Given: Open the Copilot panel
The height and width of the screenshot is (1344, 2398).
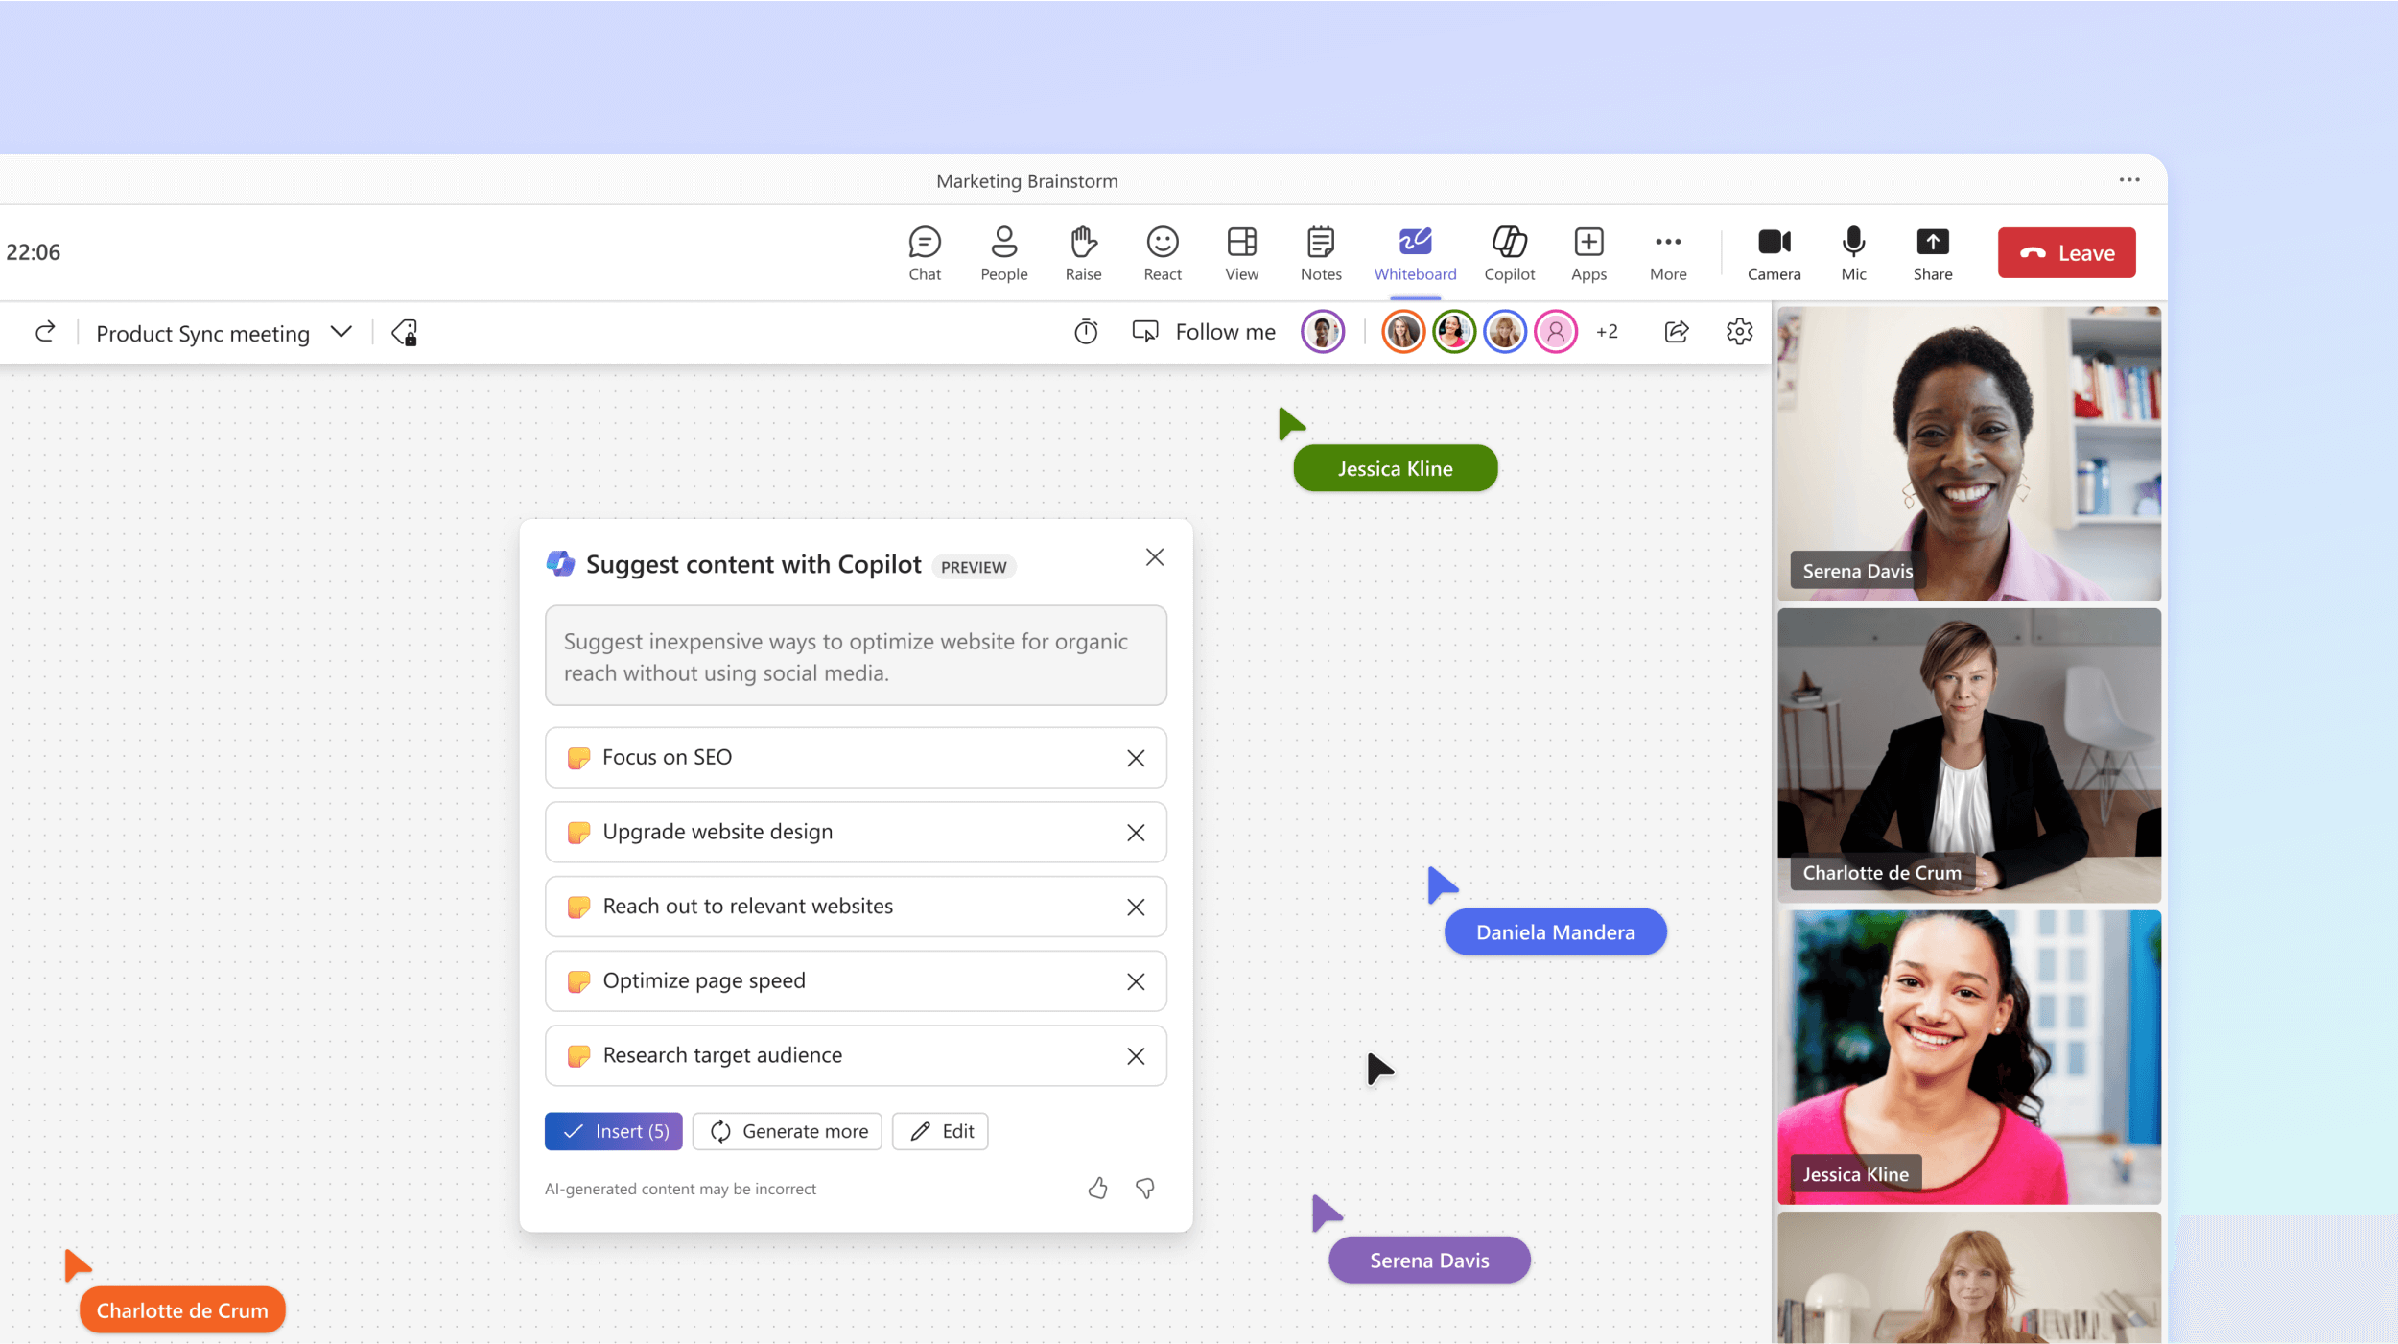Looking at the screenshot, I should pyautogui.click(x=1509, y=252).
